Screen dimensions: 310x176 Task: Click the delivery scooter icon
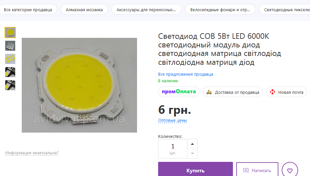(x=209, y=92)
